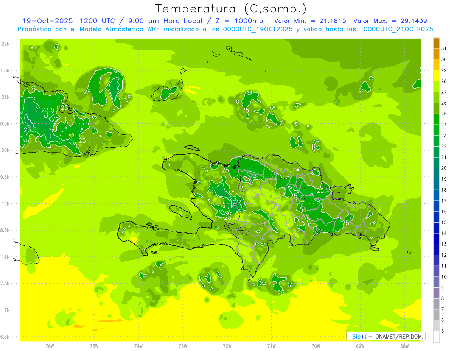Click the Temperatura (C,somb.) title
The height and width of the screenshot is (351, 454).
coord(231,8)
